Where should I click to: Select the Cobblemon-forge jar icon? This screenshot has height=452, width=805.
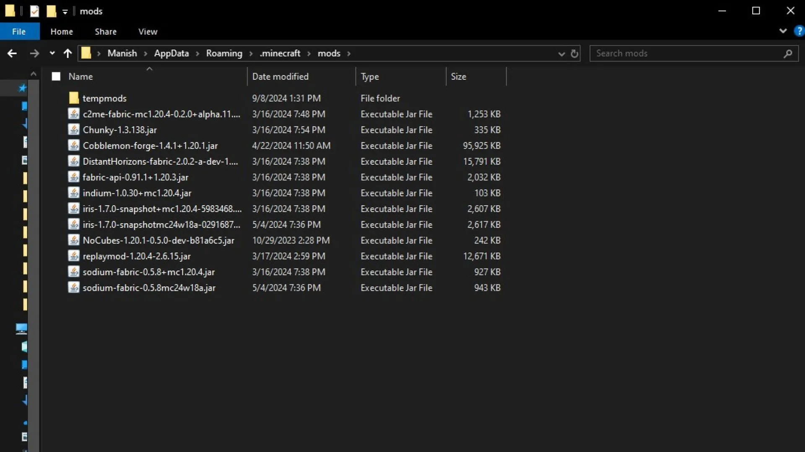point(74,146)
